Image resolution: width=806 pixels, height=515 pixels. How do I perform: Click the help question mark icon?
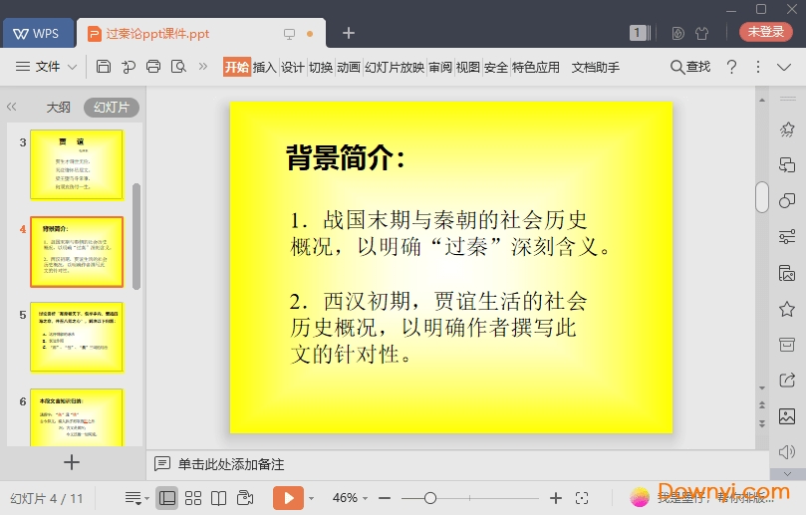[731, 67]
